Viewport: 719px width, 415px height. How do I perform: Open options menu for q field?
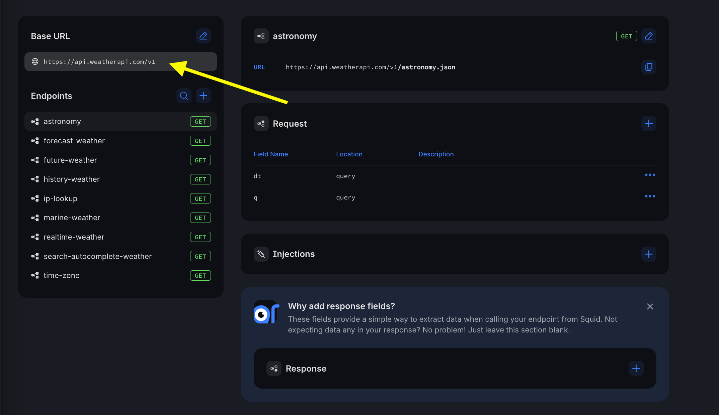pos(650,196)
